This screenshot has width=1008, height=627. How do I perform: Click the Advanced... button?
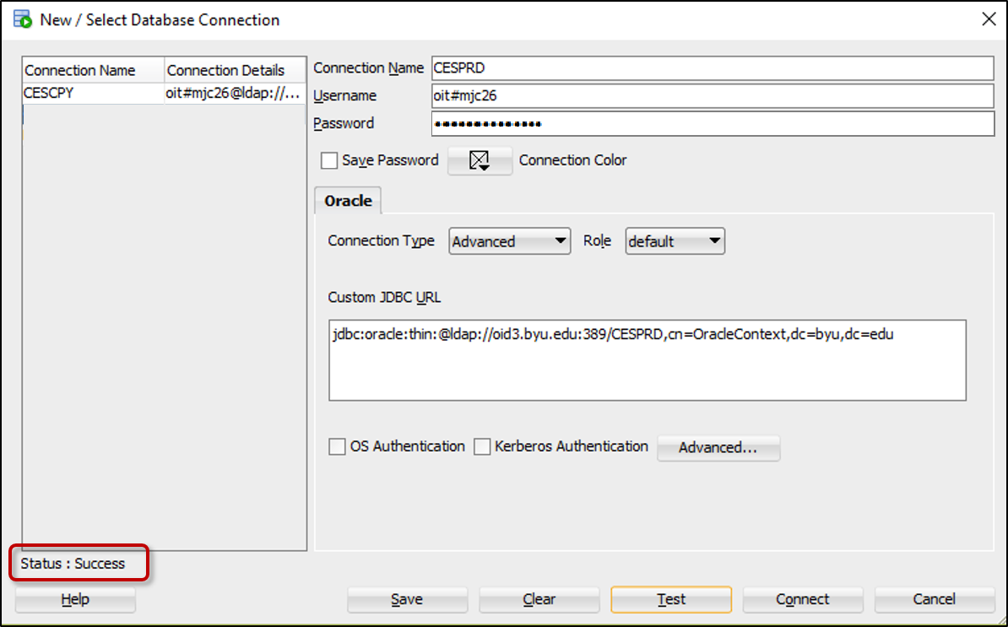(718, 448)
